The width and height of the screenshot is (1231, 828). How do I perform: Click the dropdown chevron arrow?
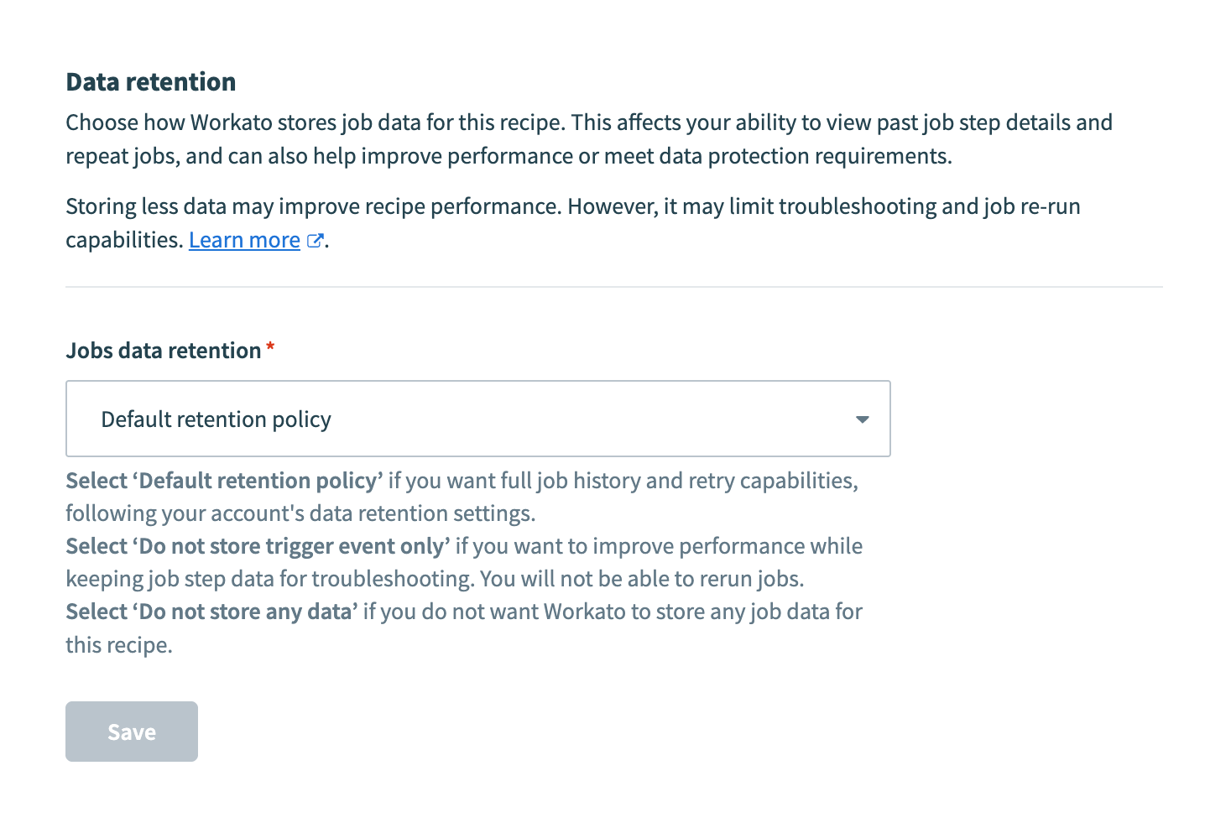[863, 419]
